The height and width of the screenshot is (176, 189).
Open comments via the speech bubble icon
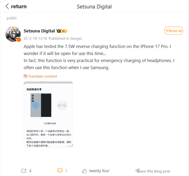(60, 171)
